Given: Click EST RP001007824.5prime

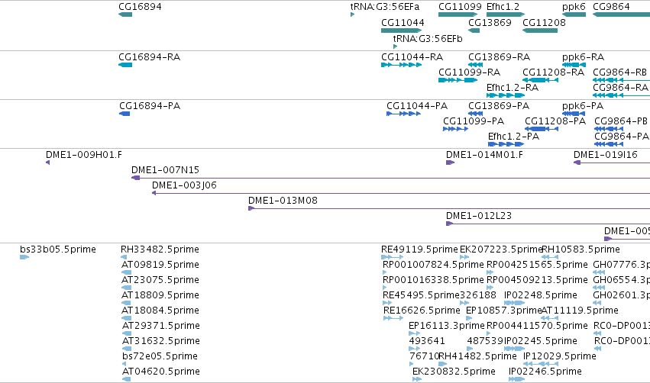Looking at the screenshot, I should (433, 265).
